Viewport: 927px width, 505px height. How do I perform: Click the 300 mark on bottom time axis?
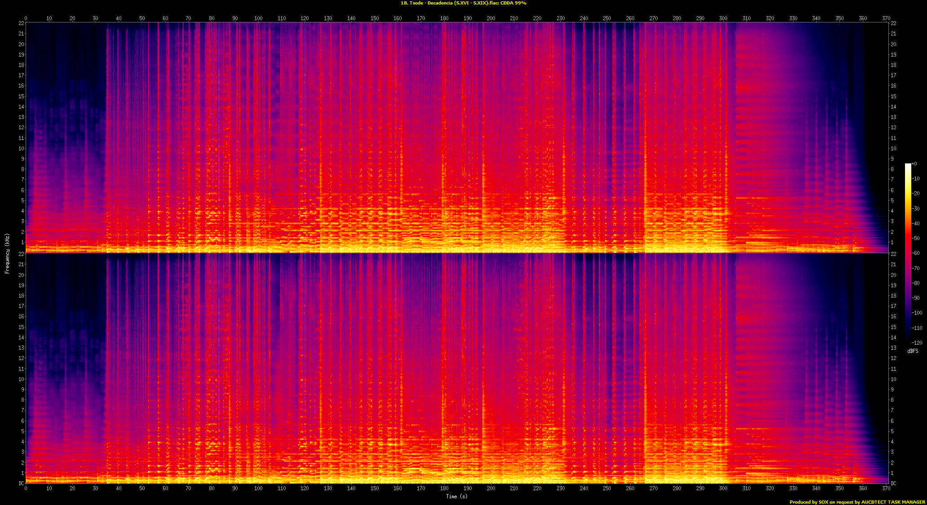click(723, 488)
